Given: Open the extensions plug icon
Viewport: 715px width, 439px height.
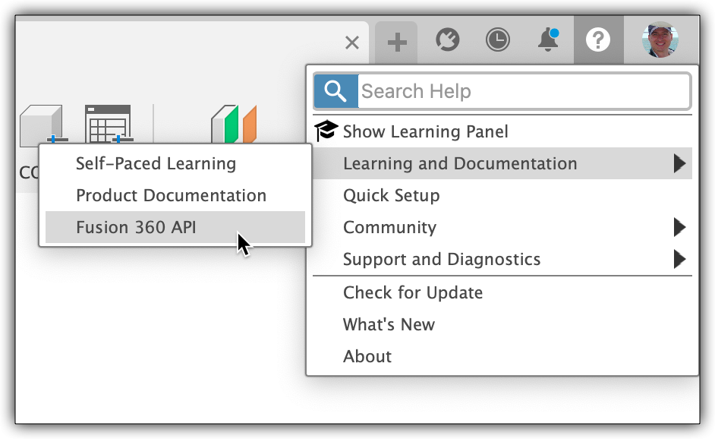Looking at the screenshot, I should coord(447,40).
